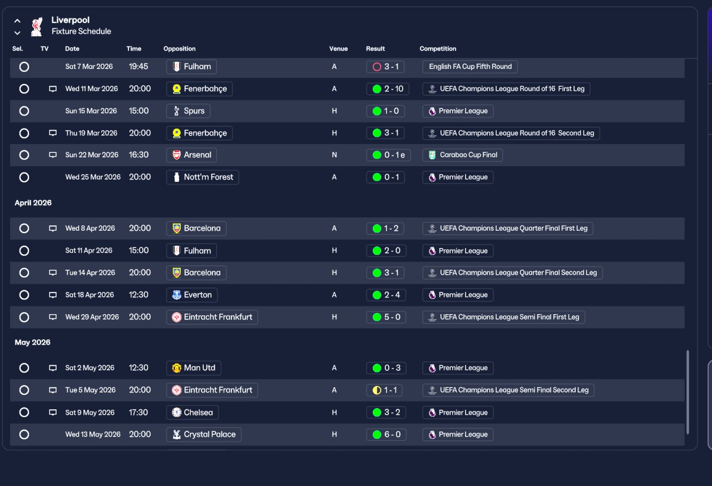Sort by the Opposition column header
This screenshot has width=712, height=486.
click(x=180, y=49)
